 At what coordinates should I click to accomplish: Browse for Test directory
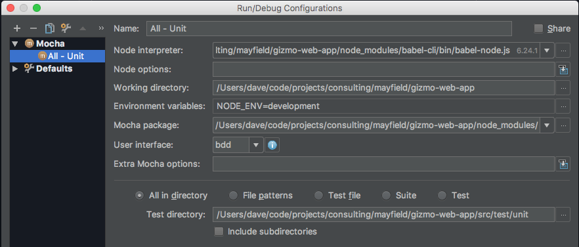(563, 214)
